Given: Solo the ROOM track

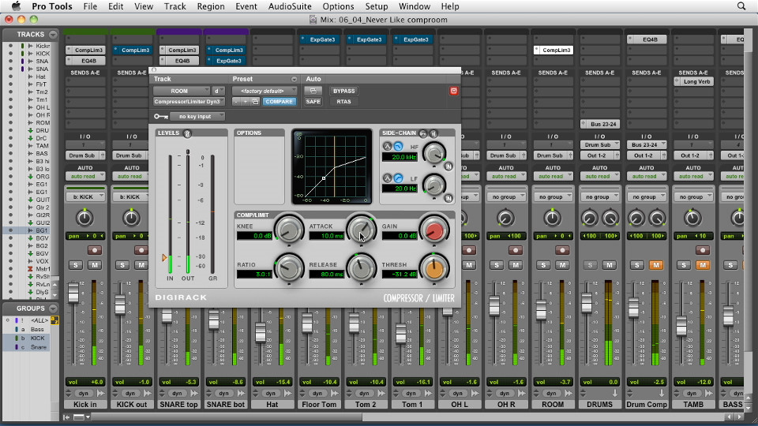Looking at the screenshot, I should point(543,265).
